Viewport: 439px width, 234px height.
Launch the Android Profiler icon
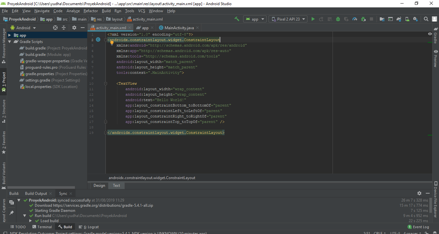click(355, 19)
